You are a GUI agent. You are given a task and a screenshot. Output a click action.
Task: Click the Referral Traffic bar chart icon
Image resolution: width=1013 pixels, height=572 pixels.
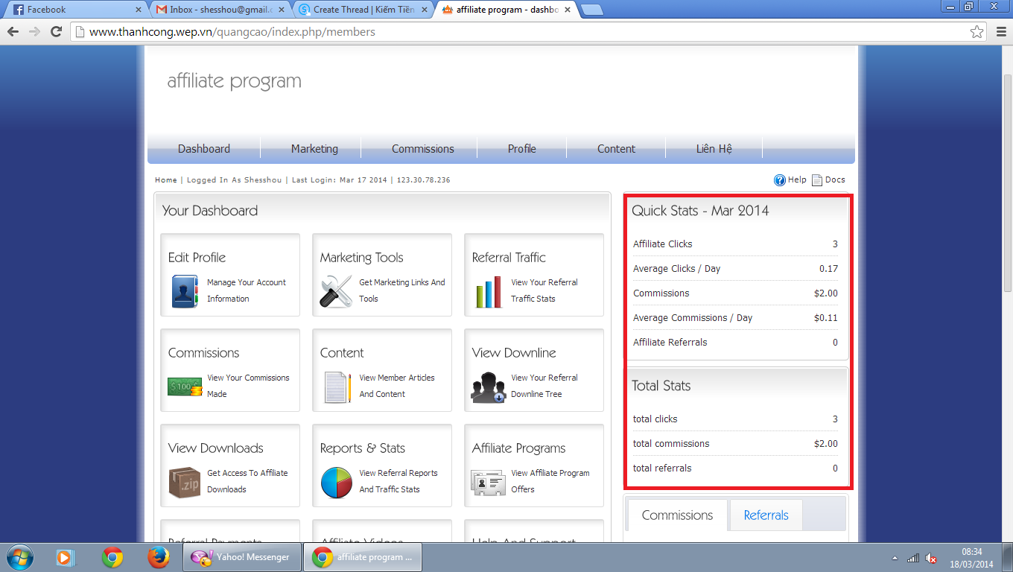tap(489, 293)
